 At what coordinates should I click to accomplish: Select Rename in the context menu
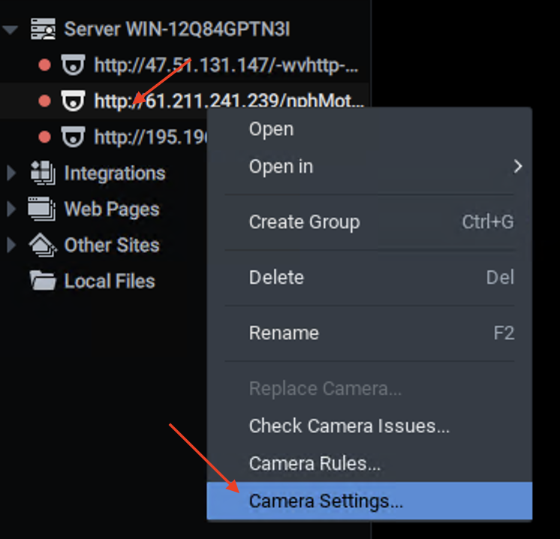coord(369,333)
